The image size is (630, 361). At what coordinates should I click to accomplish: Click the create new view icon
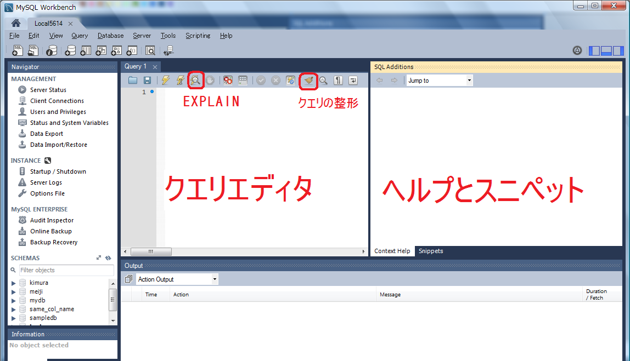(101, 50)
